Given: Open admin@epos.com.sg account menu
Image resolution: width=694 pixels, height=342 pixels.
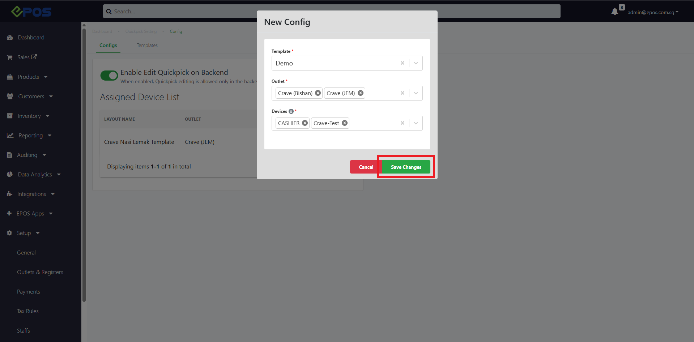Looking at the screenshot, I should click(x=653, y=12).
